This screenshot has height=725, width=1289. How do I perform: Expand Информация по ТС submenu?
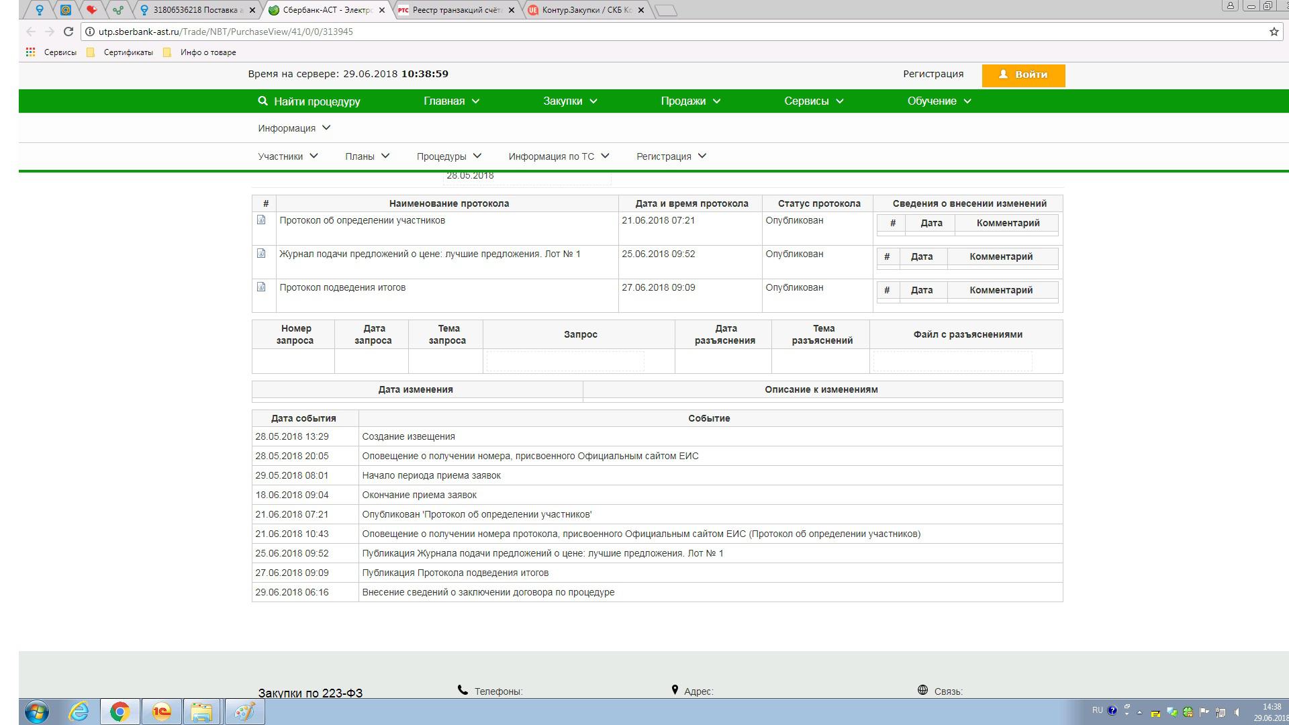click(559, 156)
